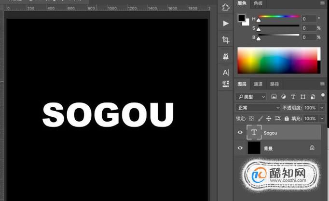Open the Layers panel flyout menu
The image size is (329, 201).
[323, 84]
